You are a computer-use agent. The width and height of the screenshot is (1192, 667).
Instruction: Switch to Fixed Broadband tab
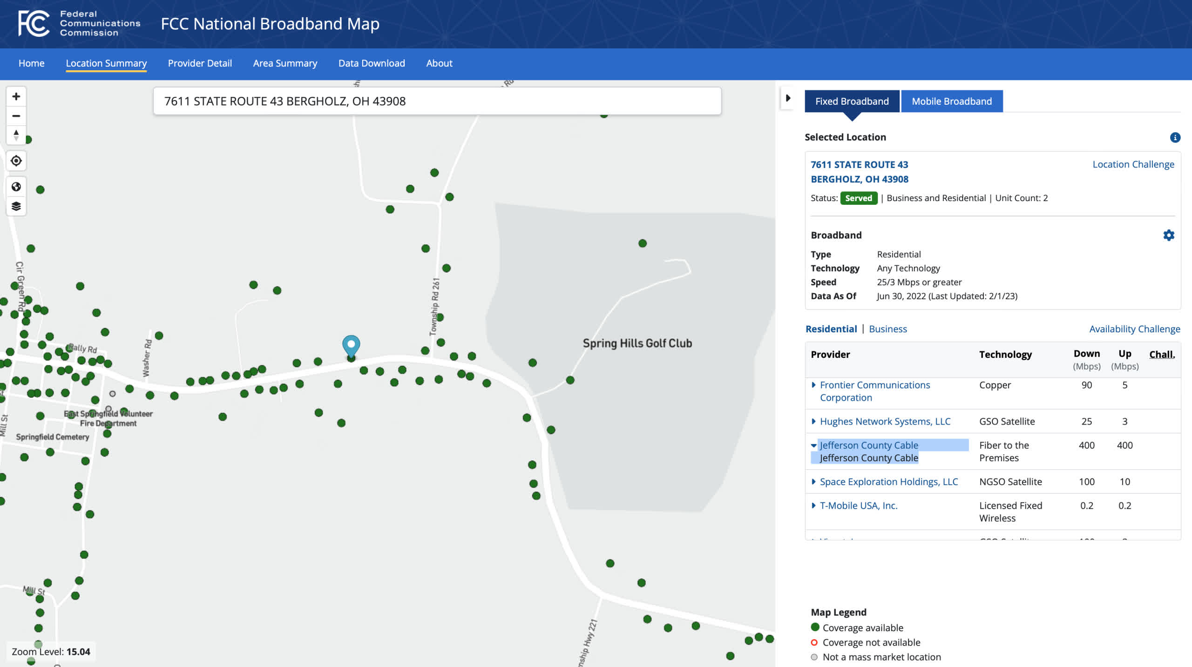(852, 101)
